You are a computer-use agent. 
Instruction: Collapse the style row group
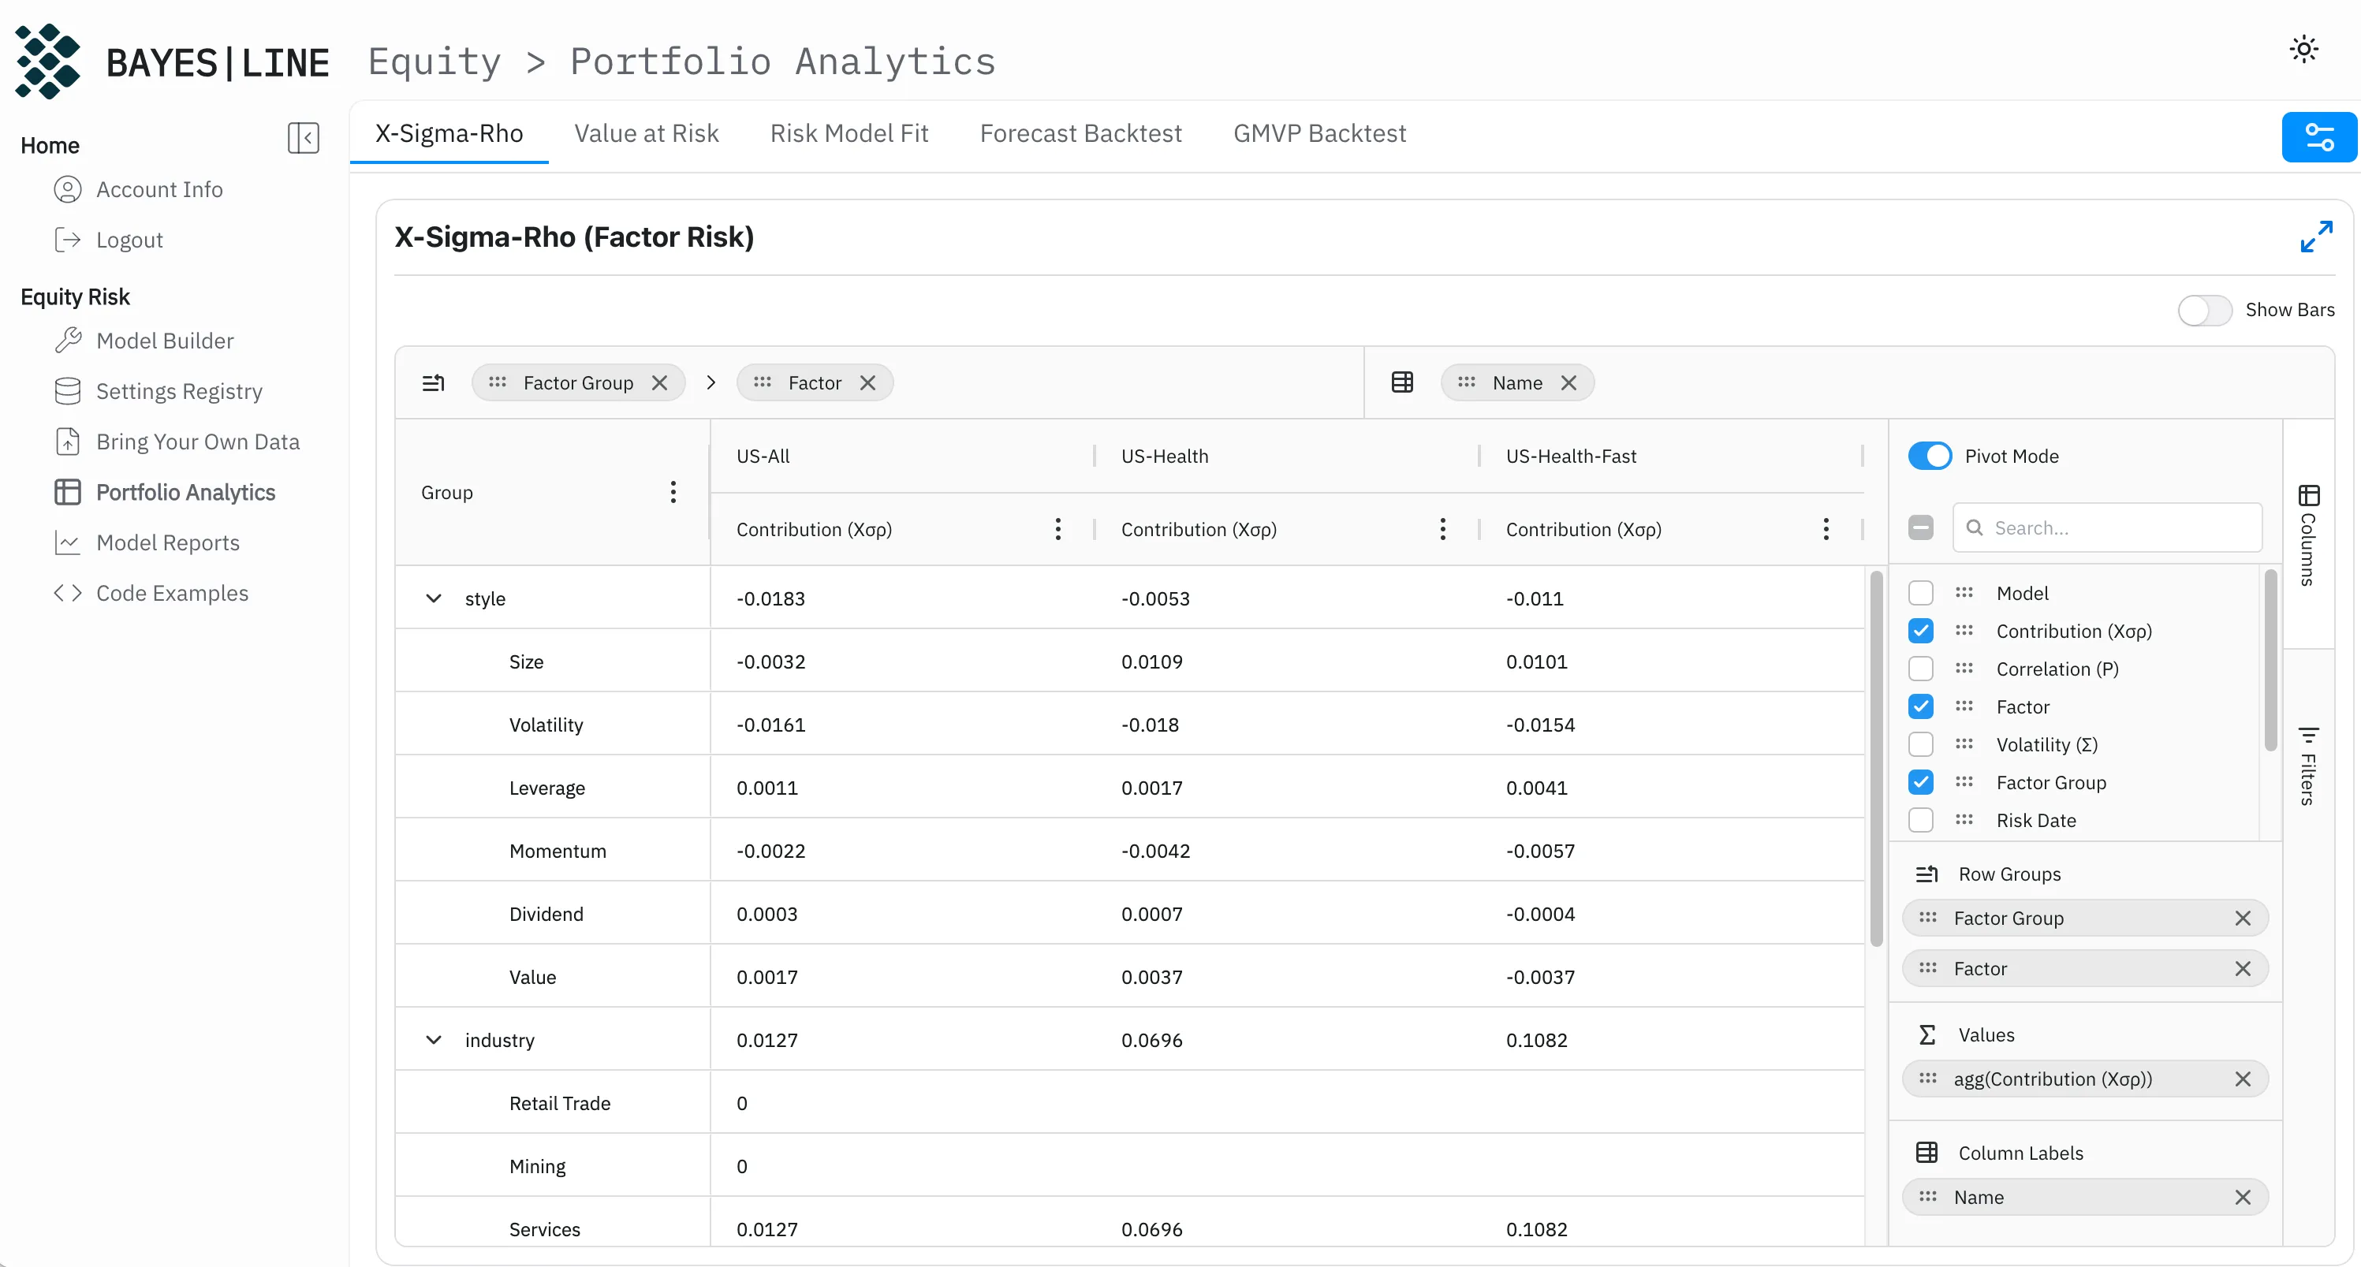pos(434,599)
